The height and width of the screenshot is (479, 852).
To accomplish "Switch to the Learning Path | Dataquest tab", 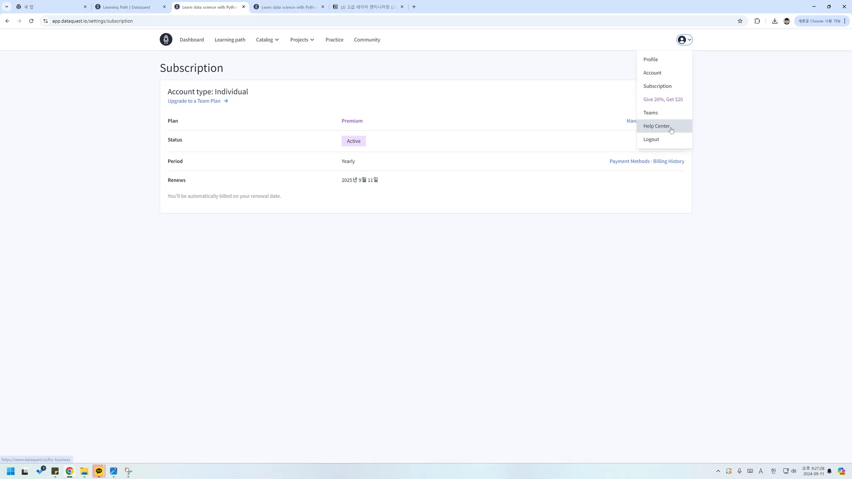I will 126,7.
